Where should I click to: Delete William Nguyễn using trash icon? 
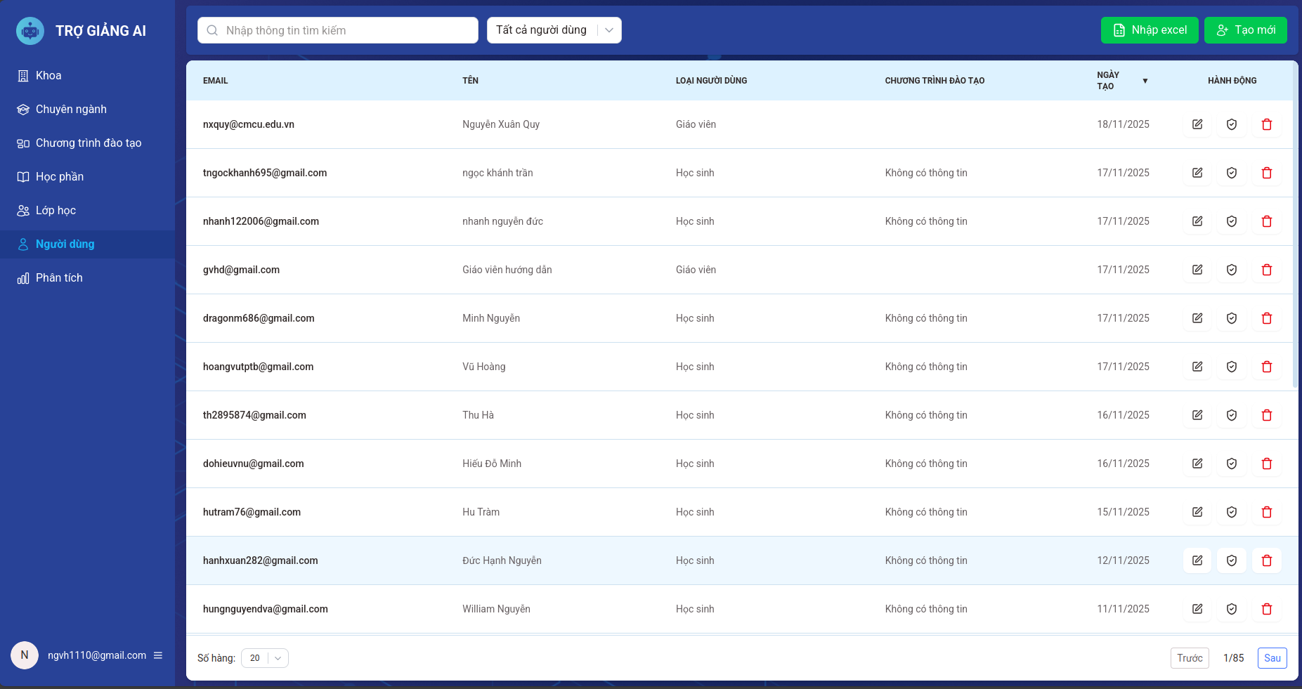click(x=1267, y=609)
